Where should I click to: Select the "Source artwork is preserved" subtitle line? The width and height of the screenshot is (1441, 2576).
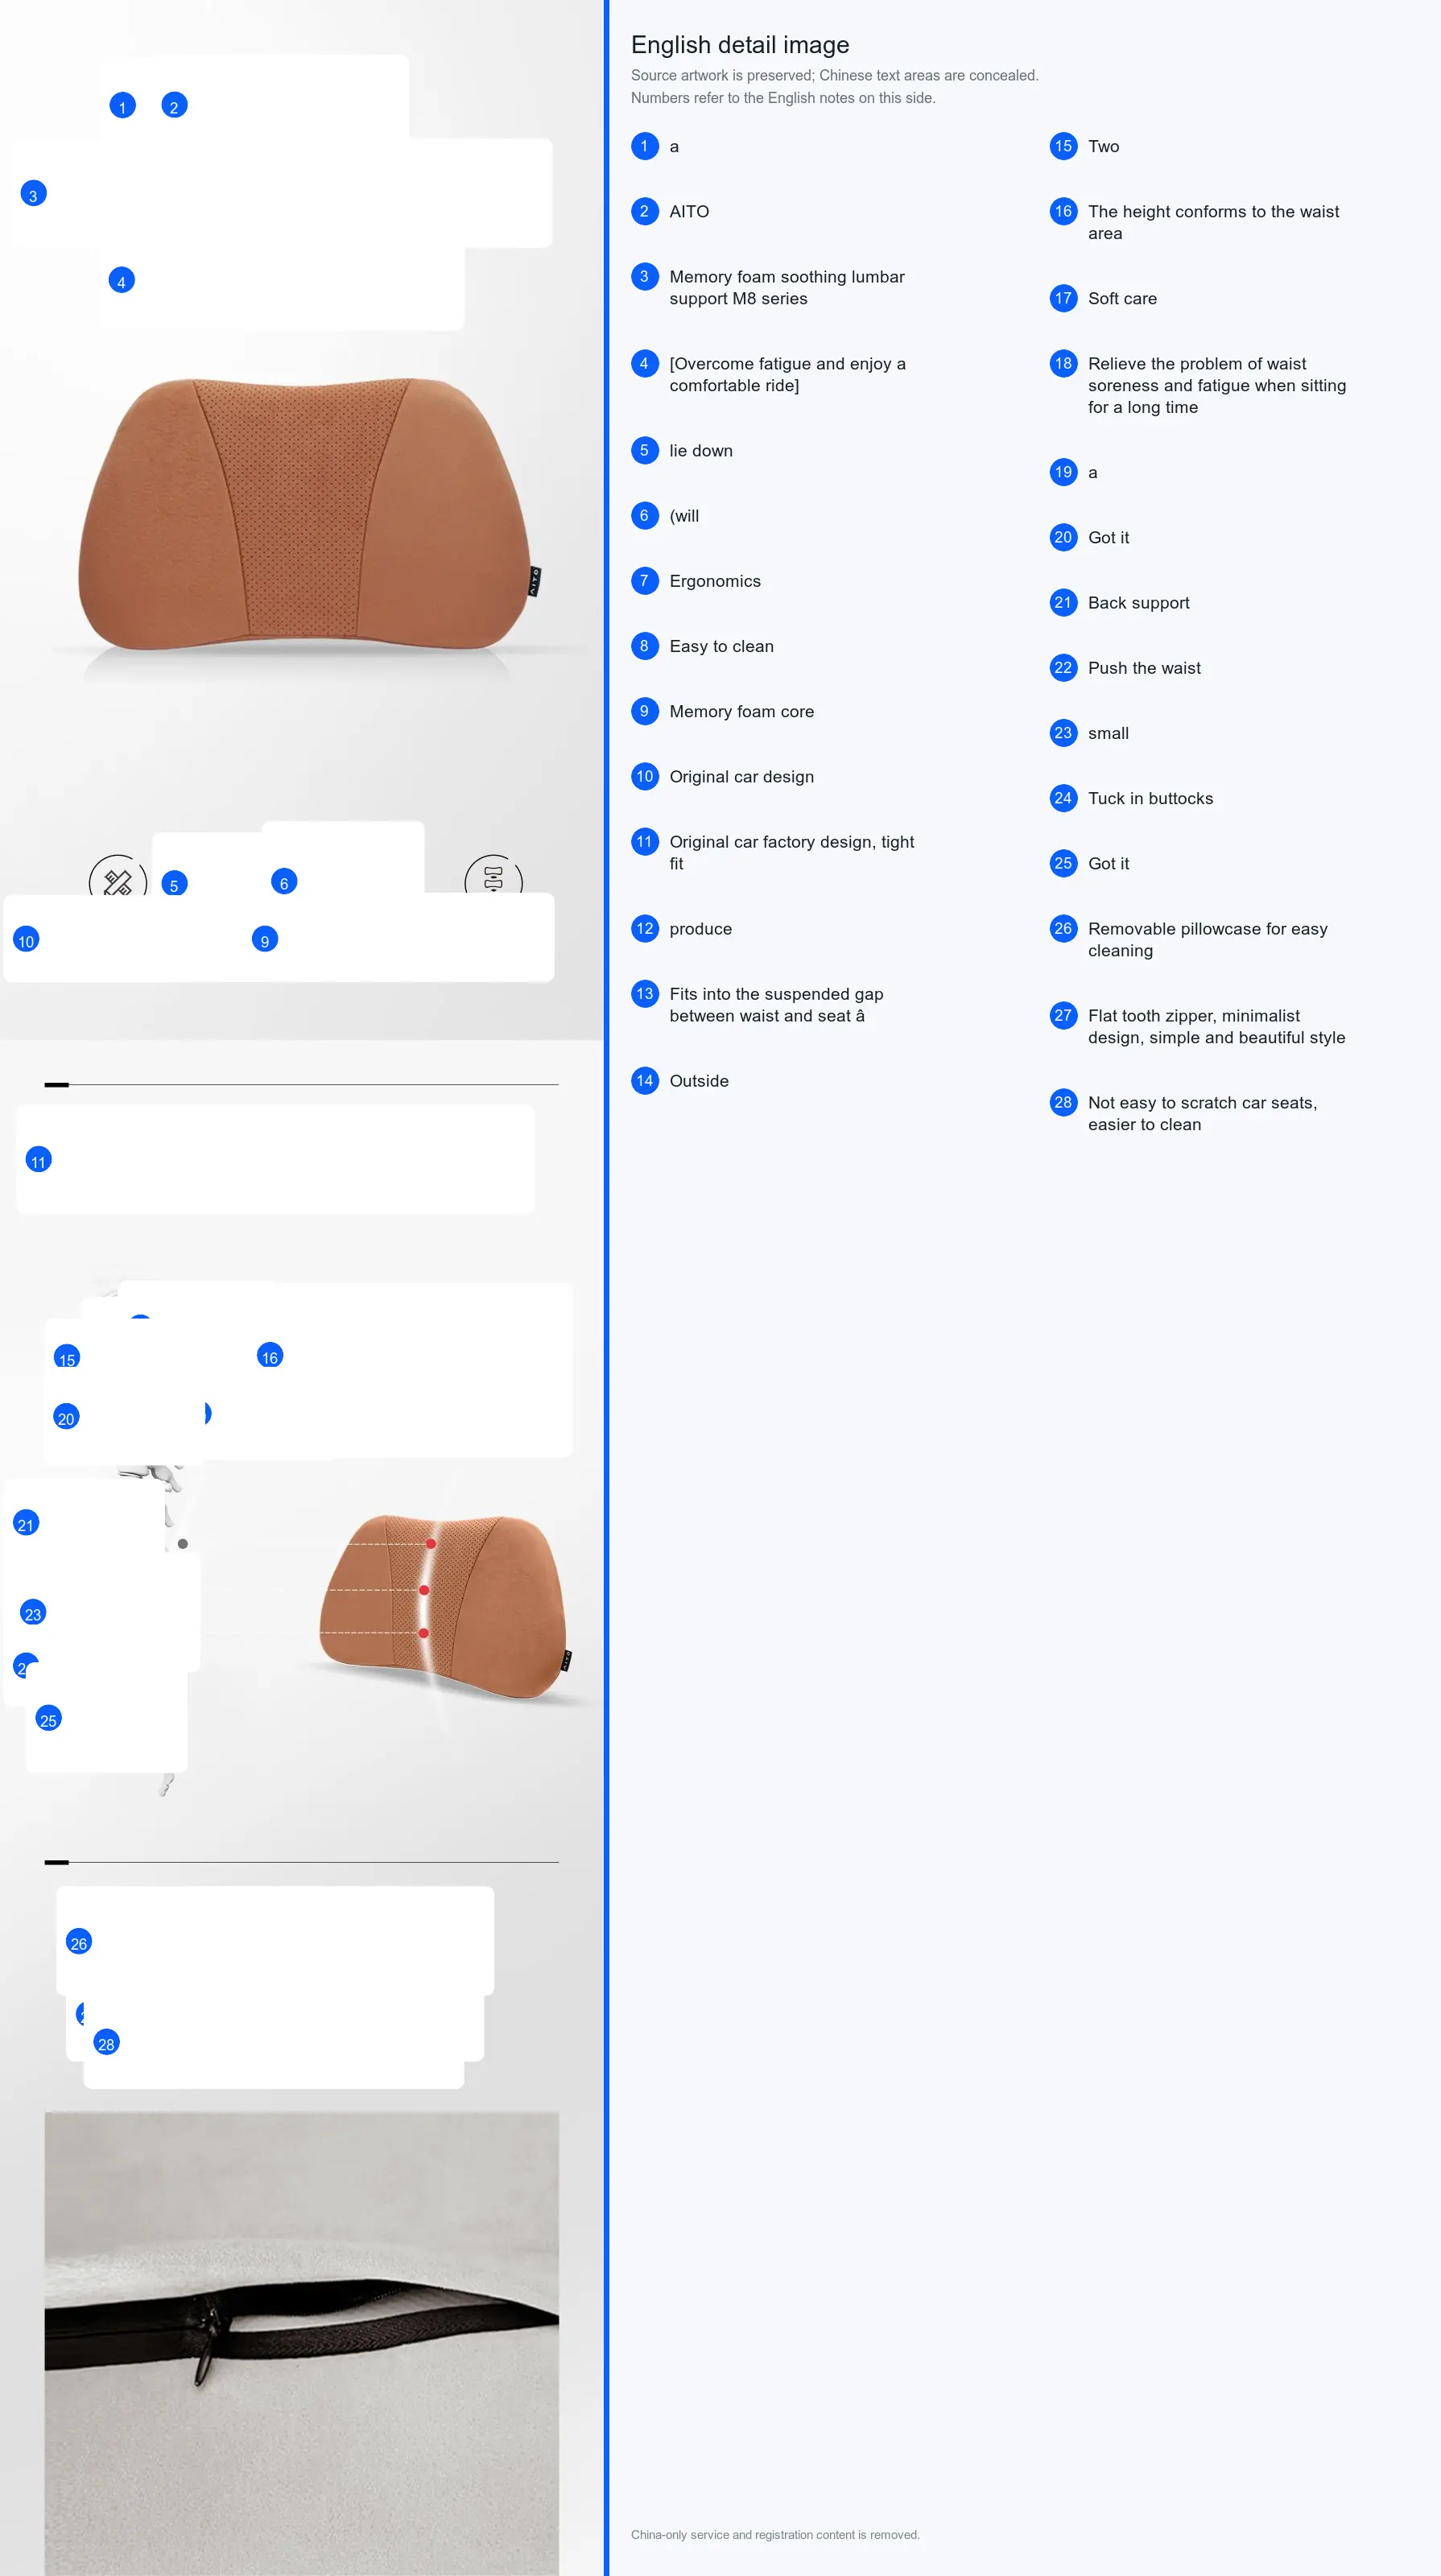[x=835, y=75]
